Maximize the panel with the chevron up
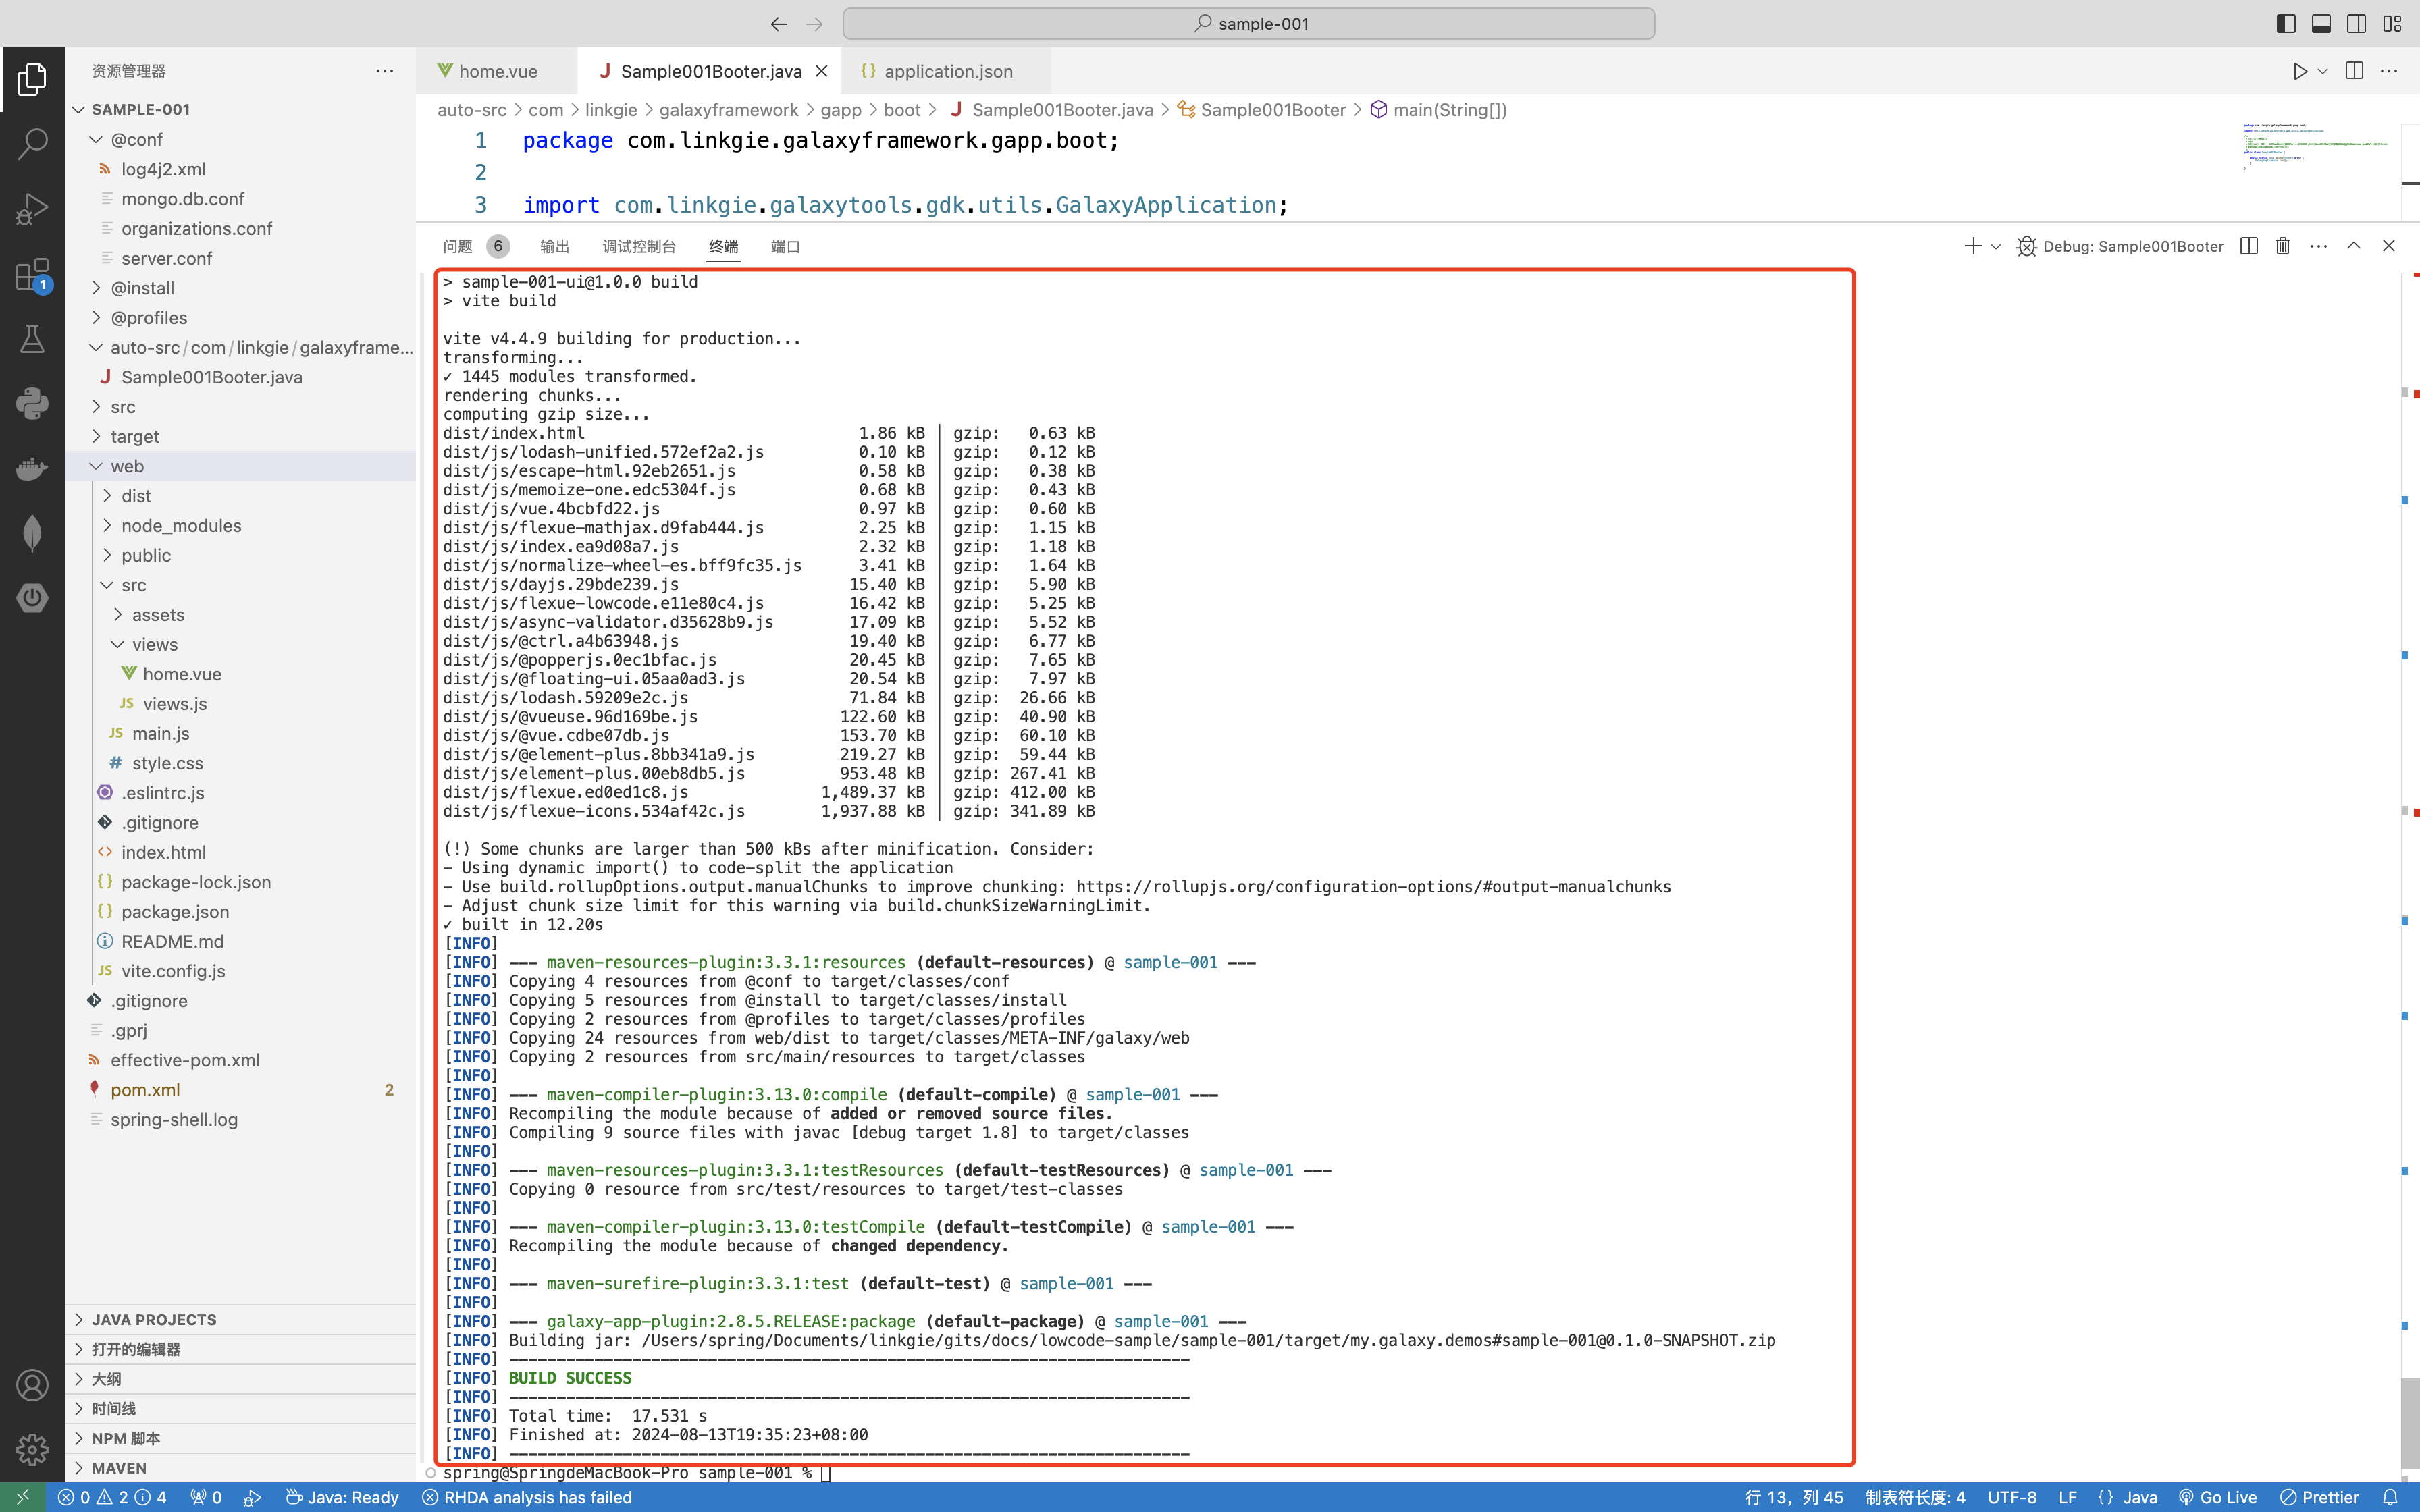 pos(2354,246)
